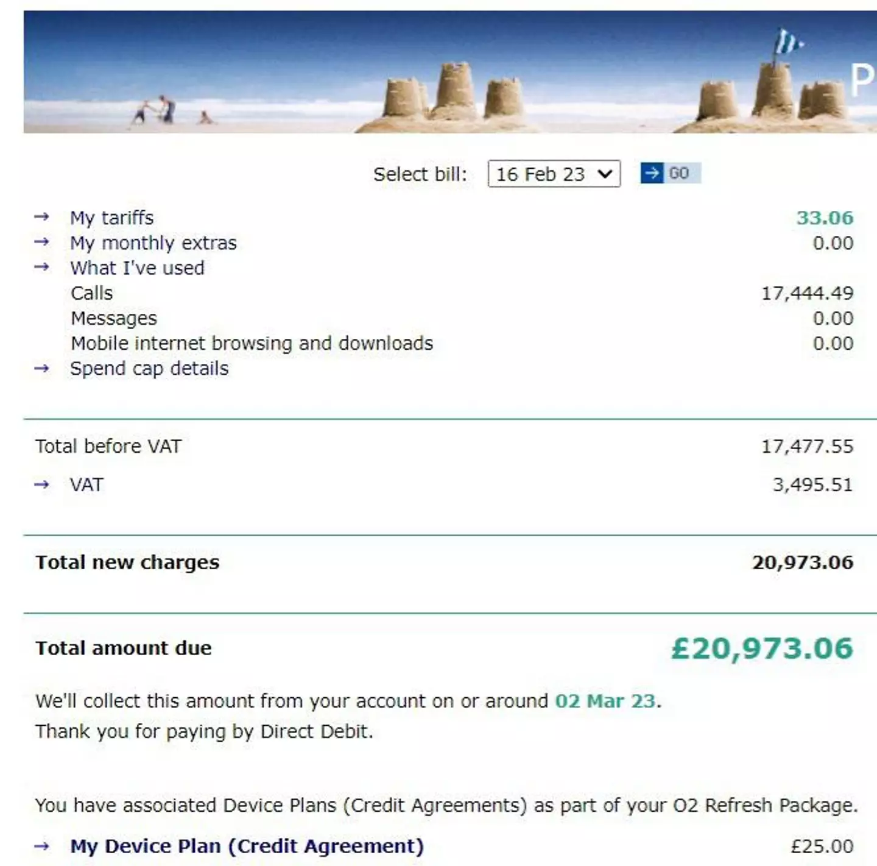Click the arrow icon beside VAT
The width and height of the screenshot is (877, 866).
point(41,484)
